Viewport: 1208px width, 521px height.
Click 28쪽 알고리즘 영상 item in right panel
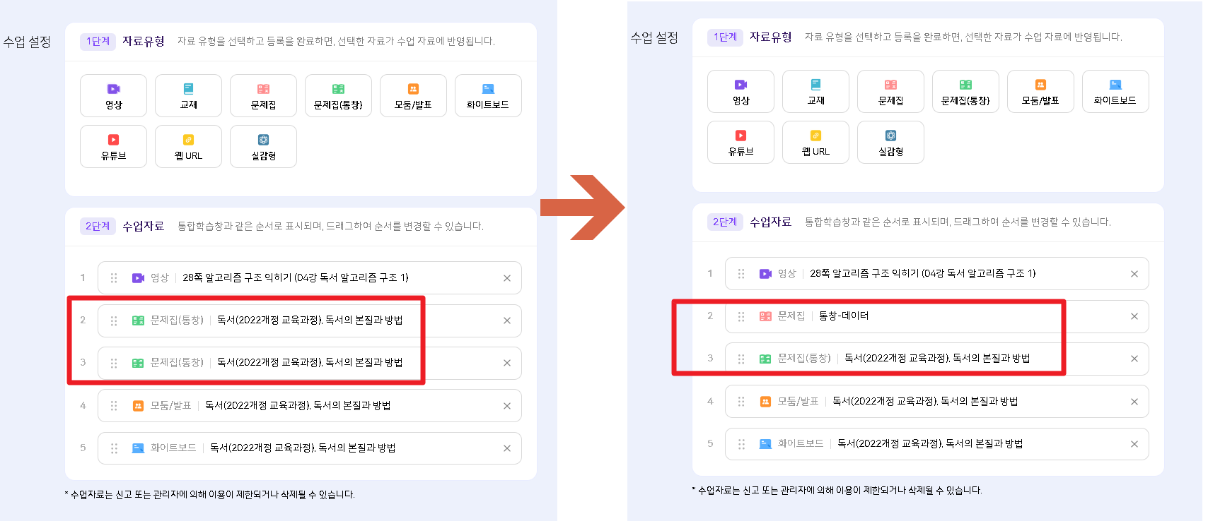(922, 274)
